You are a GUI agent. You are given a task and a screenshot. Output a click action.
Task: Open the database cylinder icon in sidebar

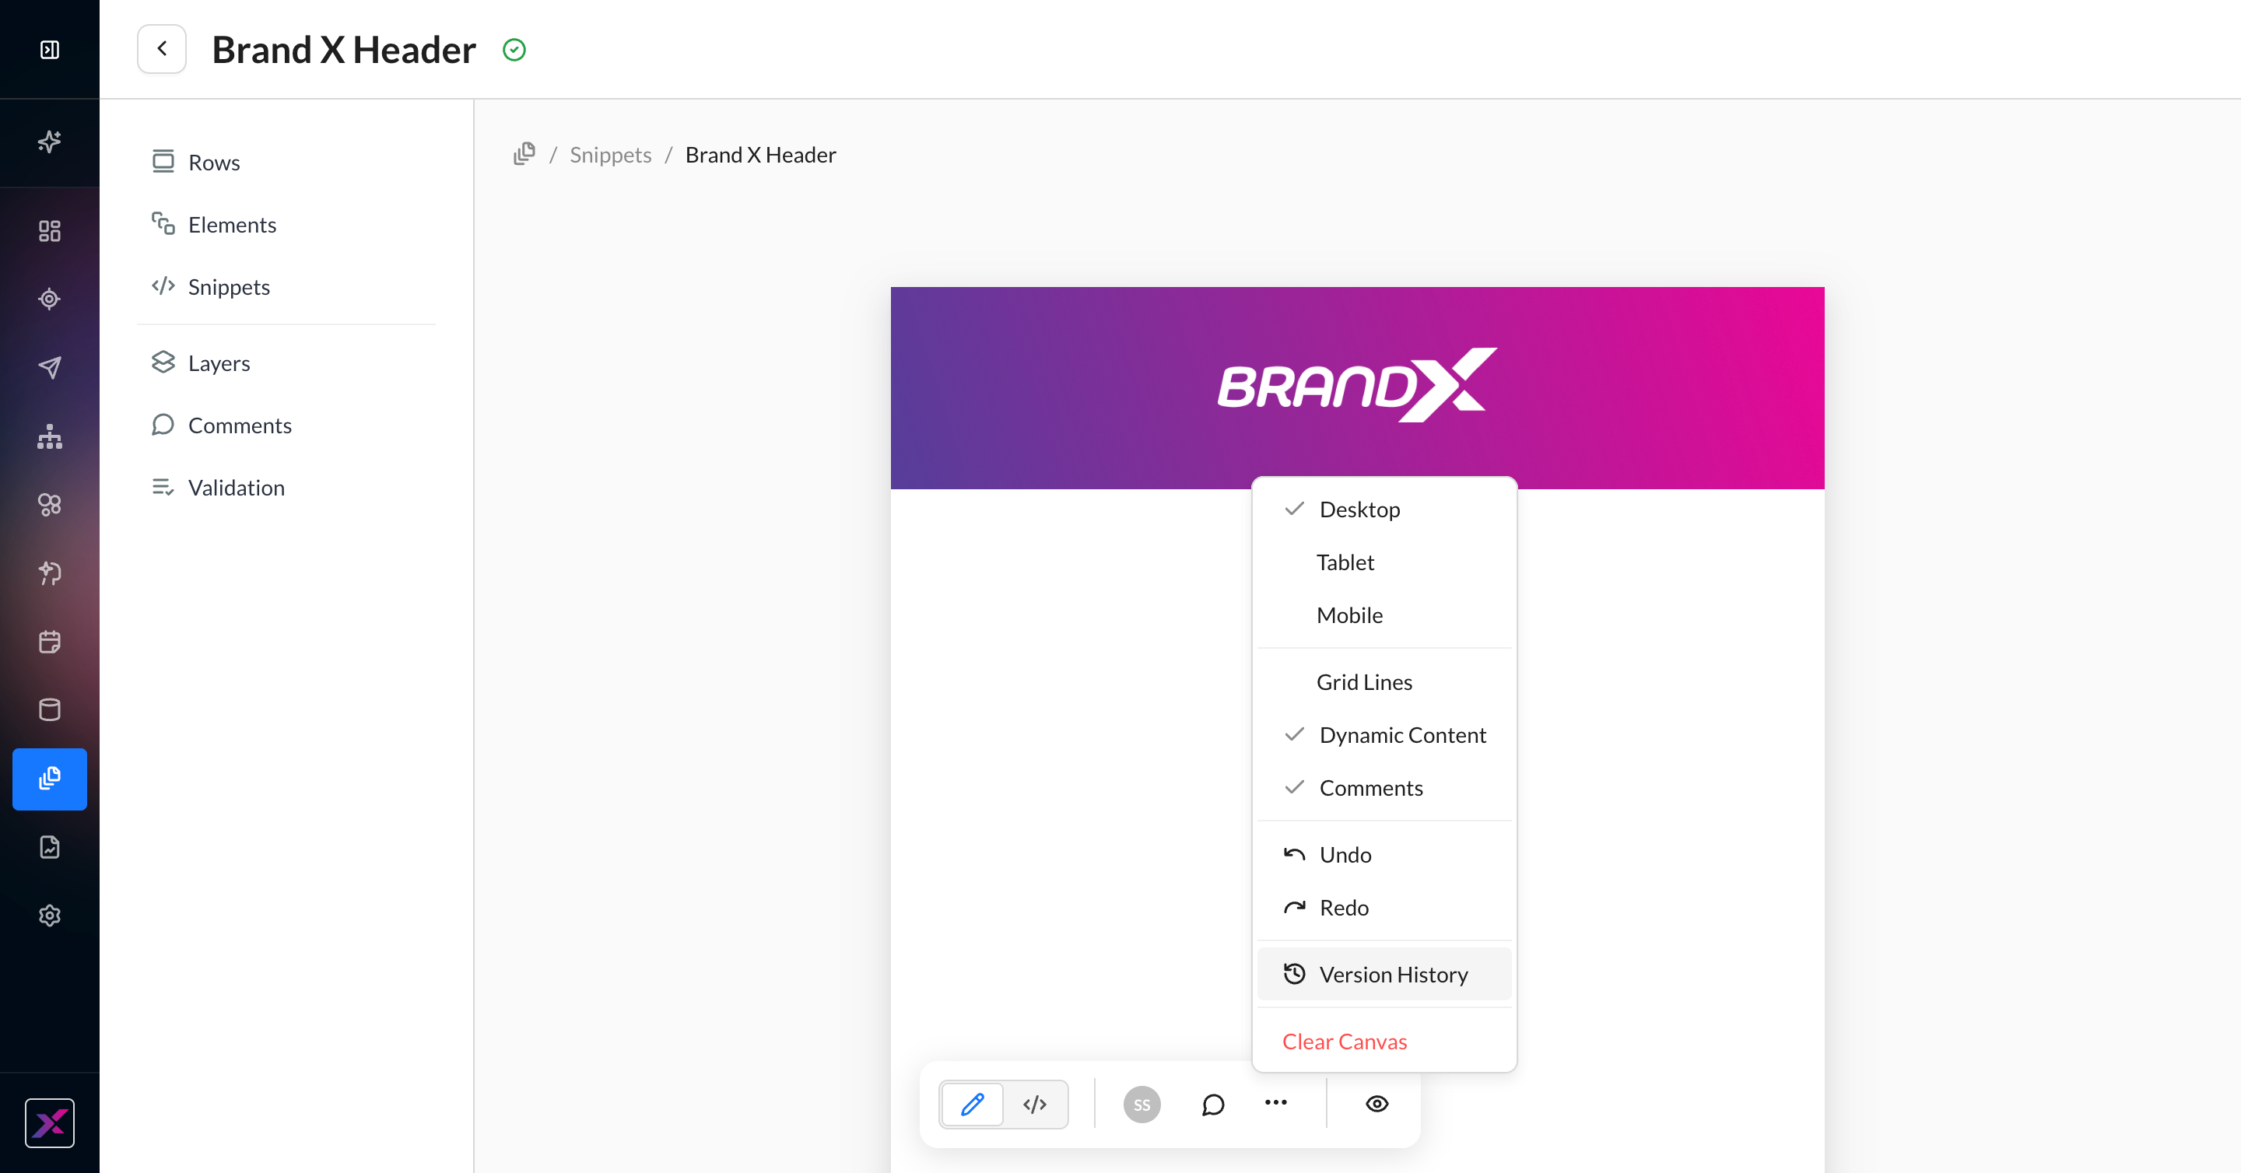[x=50, y=709]
